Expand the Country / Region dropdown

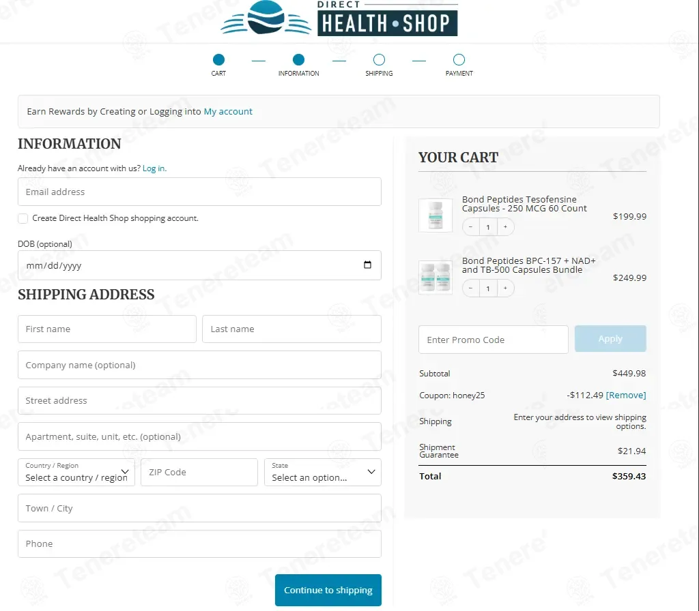pyautogui.click(x=76, y=473)
